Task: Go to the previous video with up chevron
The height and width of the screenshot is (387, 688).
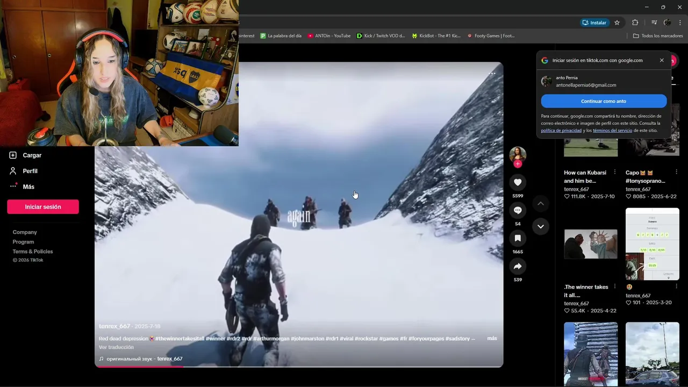Action: click(x=541, y=203)
